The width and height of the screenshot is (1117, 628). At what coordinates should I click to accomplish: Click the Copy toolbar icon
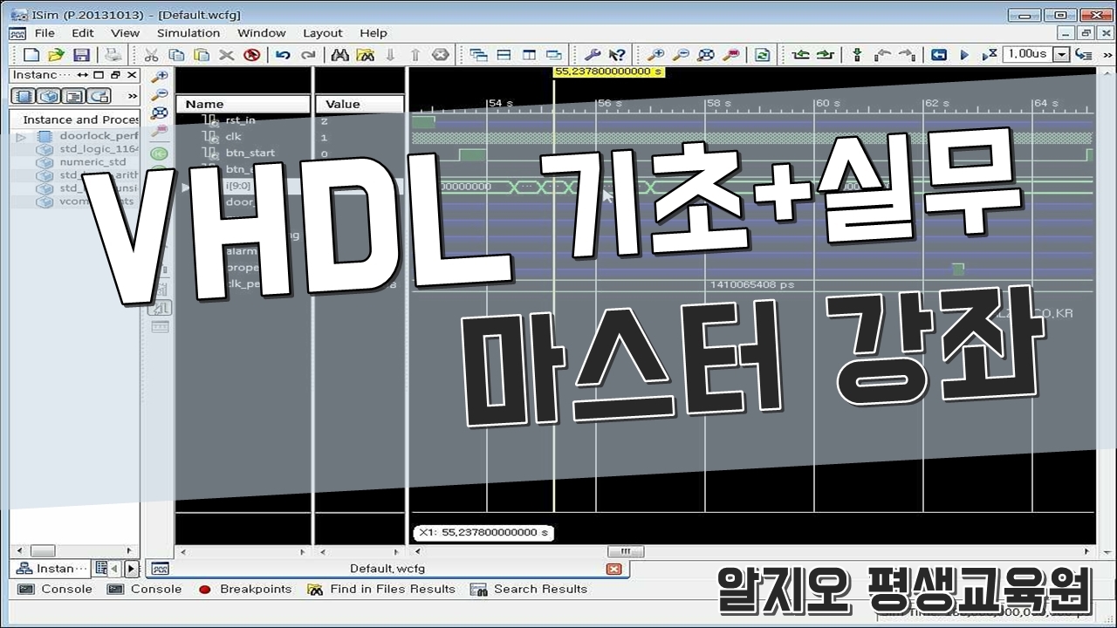click(x=176, y=54)
